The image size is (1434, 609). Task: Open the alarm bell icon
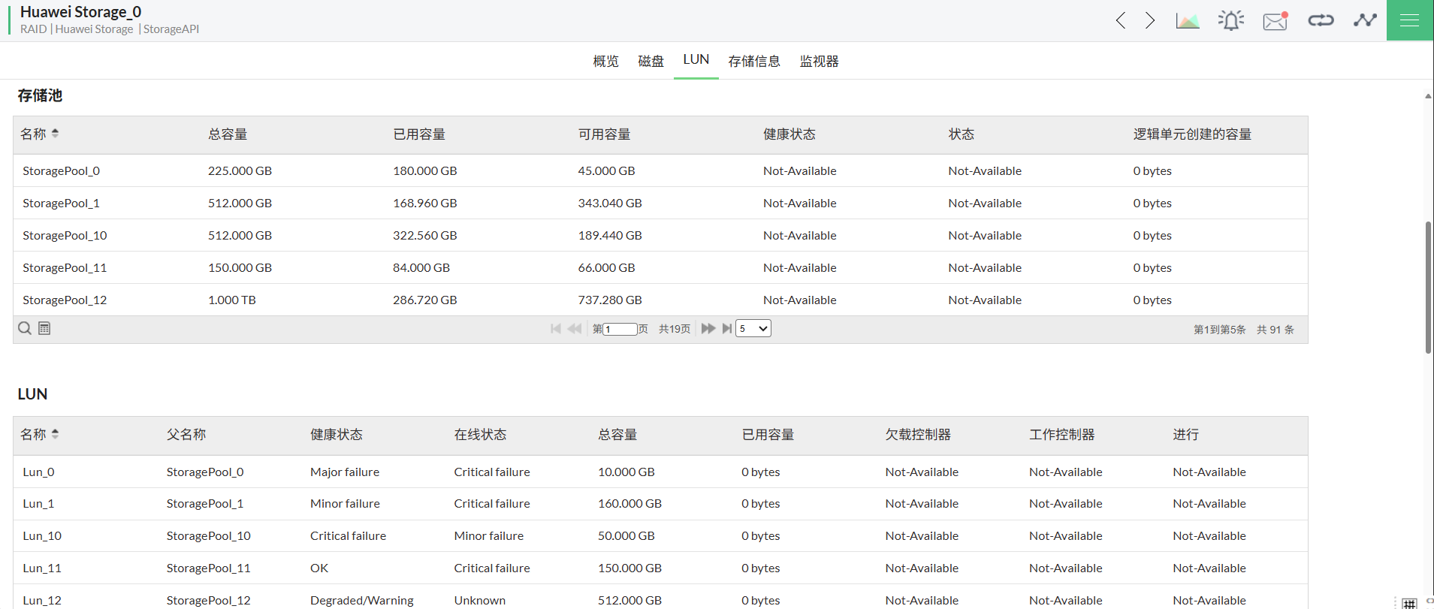(x=1230, y=20)
